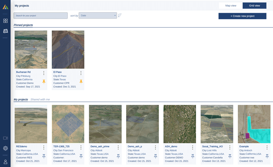Open the RESdemo thumbnail image
The image size is (273, 167).
31,124
